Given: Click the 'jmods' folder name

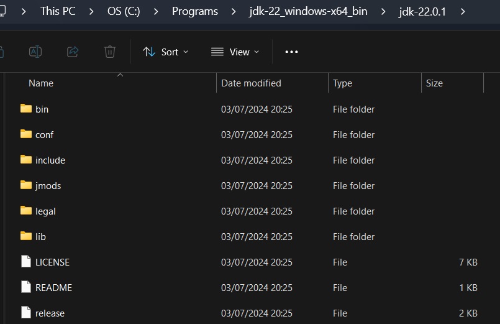Looking at the screenshot, I should coord(48,186).
